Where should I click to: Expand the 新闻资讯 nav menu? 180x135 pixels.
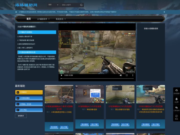pyautogui.click(x=60, y=19)
